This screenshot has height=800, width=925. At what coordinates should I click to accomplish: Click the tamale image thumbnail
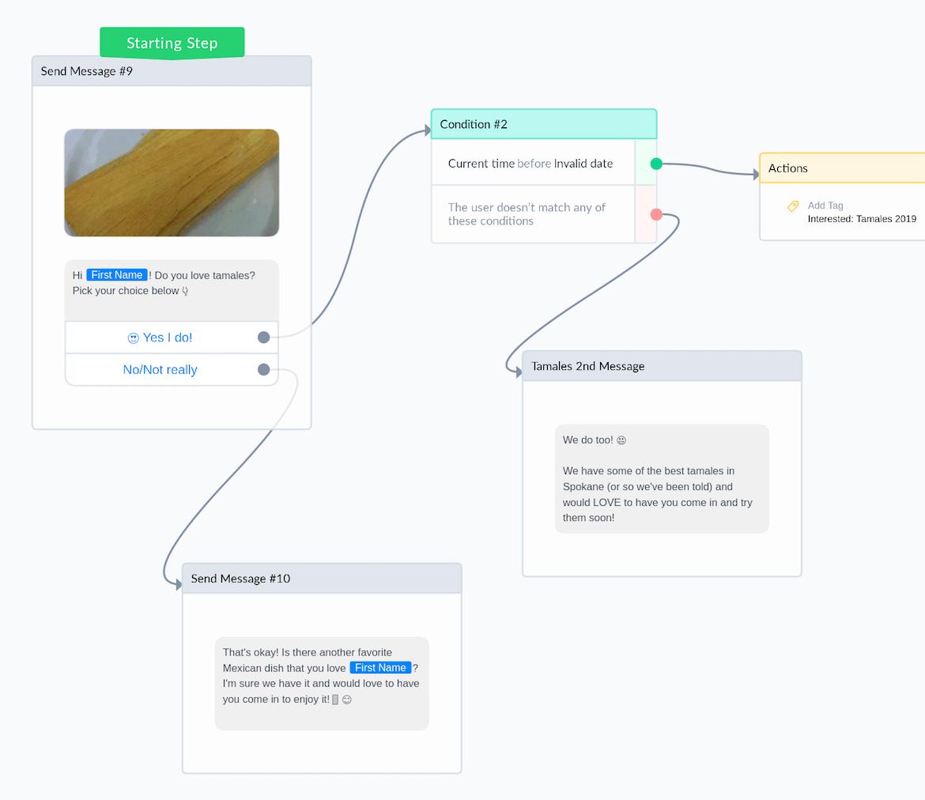click(172, 183)
